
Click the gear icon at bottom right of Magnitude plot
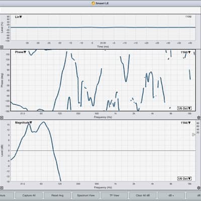coord(198,188)
